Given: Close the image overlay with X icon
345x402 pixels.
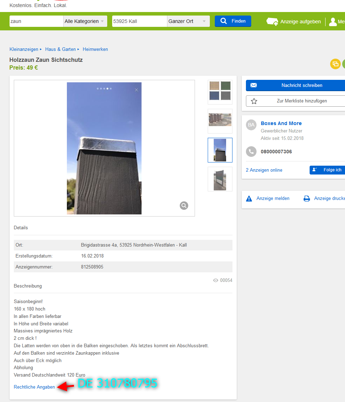Looking at the screenshot, I should (137, 90).
